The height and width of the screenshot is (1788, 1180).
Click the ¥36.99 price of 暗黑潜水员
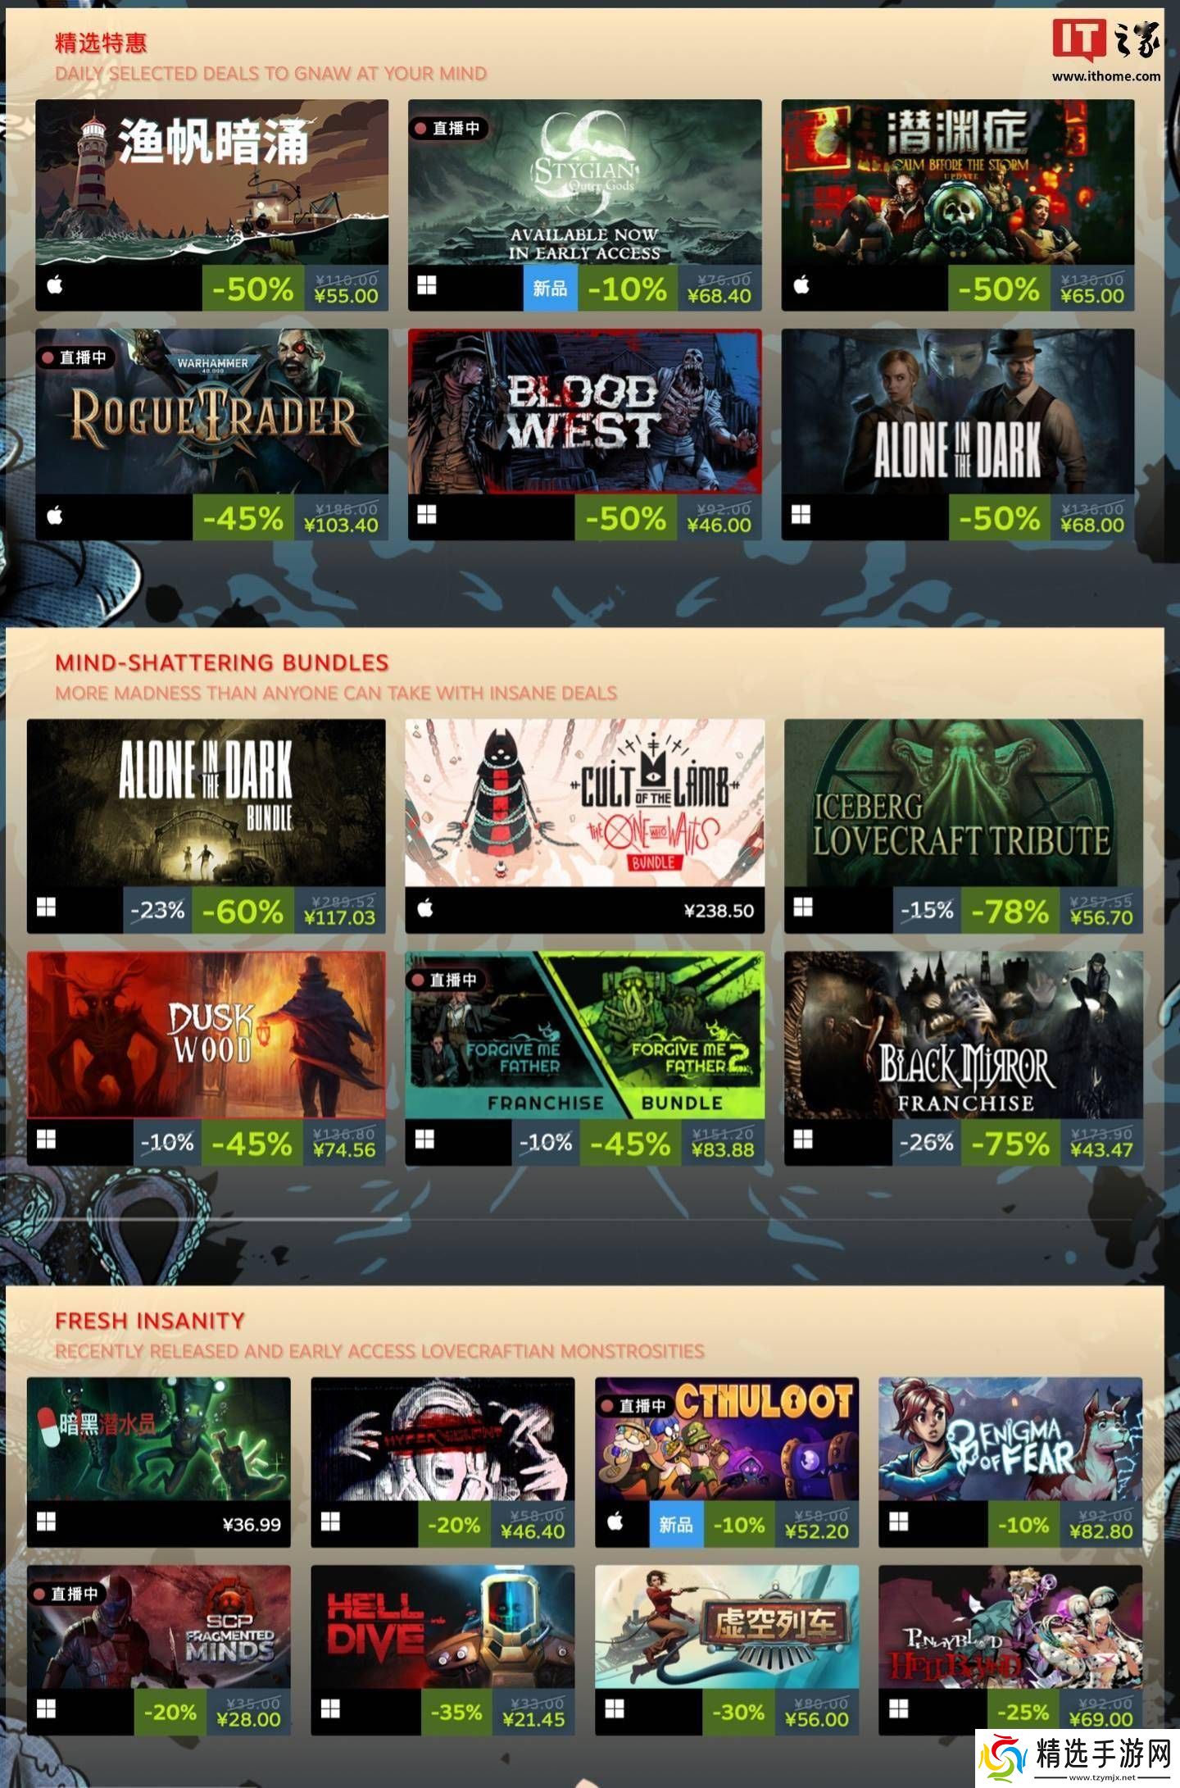(252, 1525)
